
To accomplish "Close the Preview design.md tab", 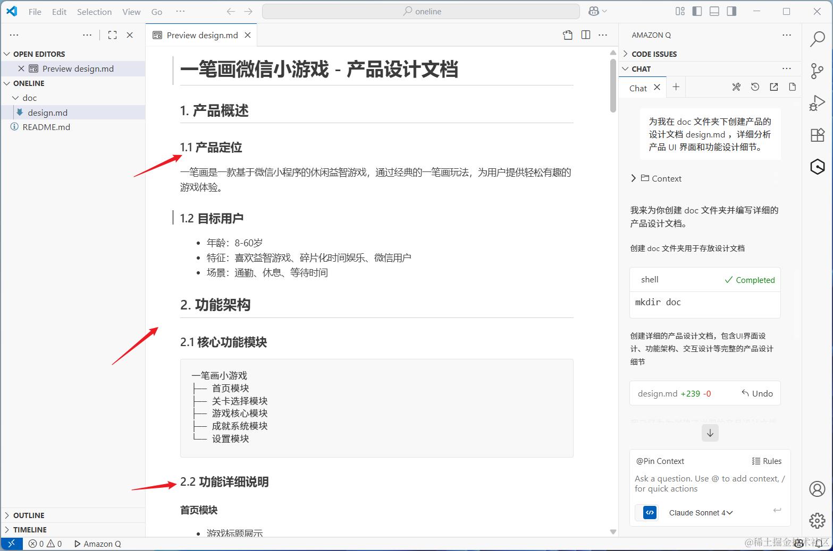I will point(248,35).
